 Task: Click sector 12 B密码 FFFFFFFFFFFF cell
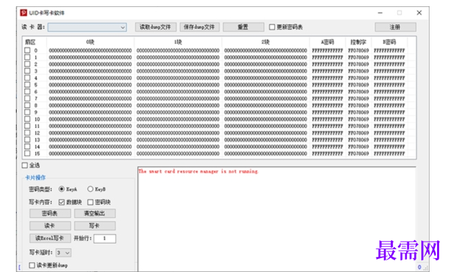[x=389, y=133]
